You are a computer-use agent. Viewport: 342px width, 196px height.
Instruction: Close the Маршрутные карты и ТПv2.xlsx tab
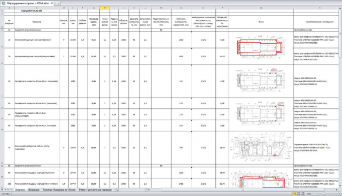pyautogui.click(x=52, y=3)
